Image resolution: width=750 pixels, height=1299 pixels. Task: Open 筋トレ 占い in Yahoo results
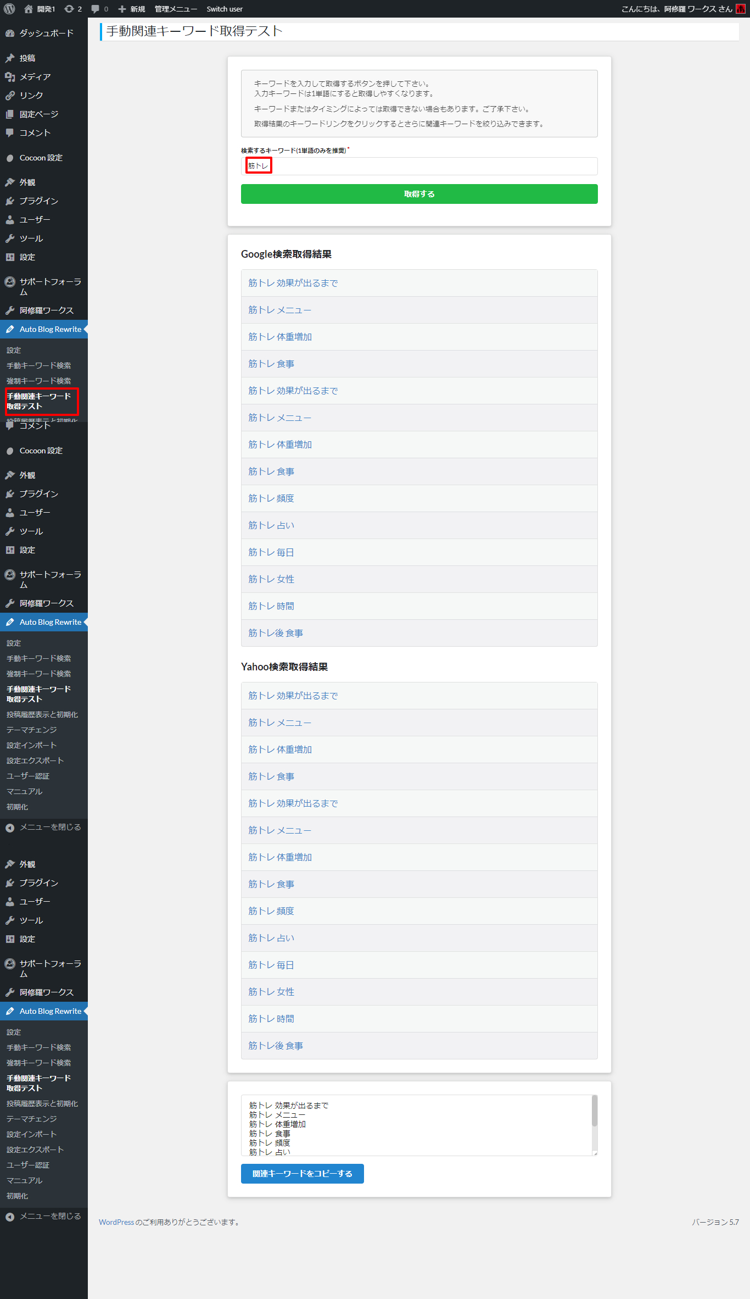tap(271, 938)
